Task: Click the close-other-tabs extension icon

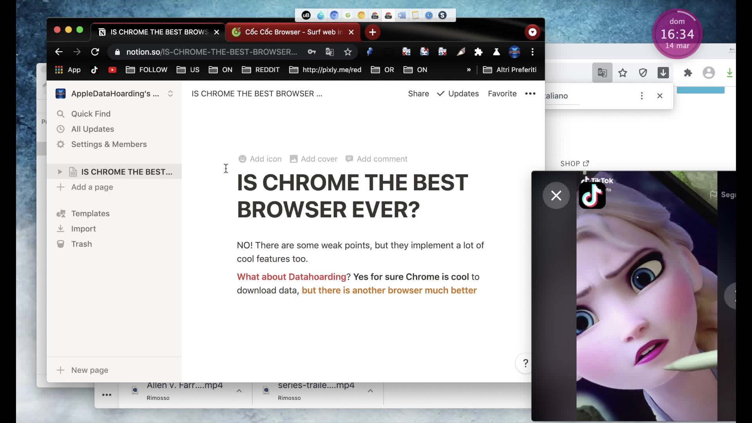Action: pyautogui.click(x=424, y=52)
